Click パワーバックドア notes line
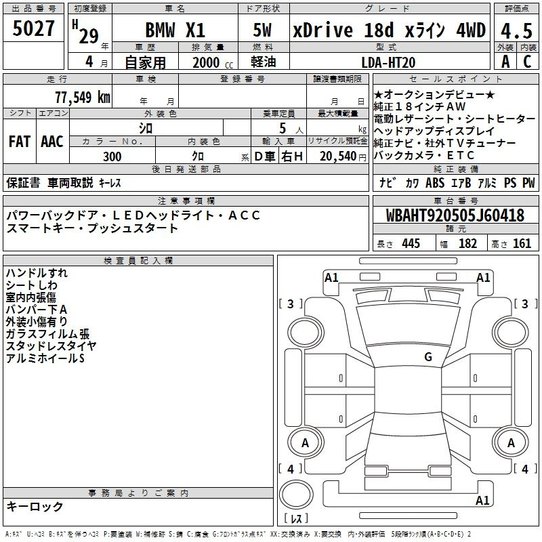Image resolution: width=542 pixels, height=542 pixels. 133,215
